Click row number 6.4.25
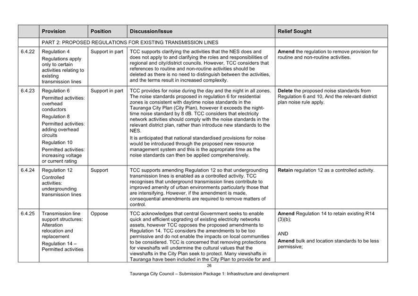Screen dimensions: 418x296 click(x=28, y=214)
